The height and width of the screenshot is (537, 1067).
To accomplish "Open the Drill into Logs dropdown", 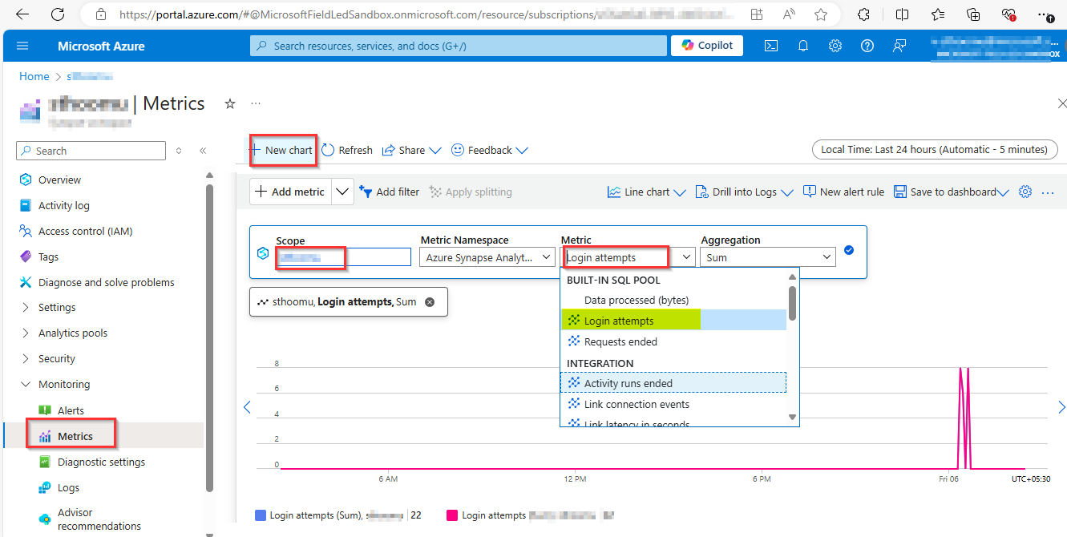I will (x=744, y=192).
